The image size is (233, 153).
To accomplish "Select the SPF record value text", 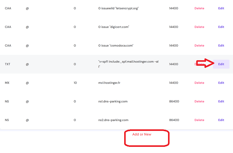I will tap(128, 64).
